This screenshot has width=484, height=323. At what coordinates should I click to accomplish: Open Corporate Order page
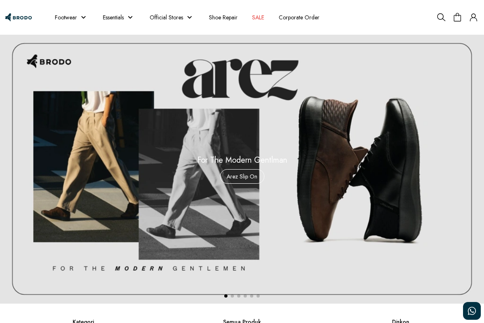tap(299, 17)
